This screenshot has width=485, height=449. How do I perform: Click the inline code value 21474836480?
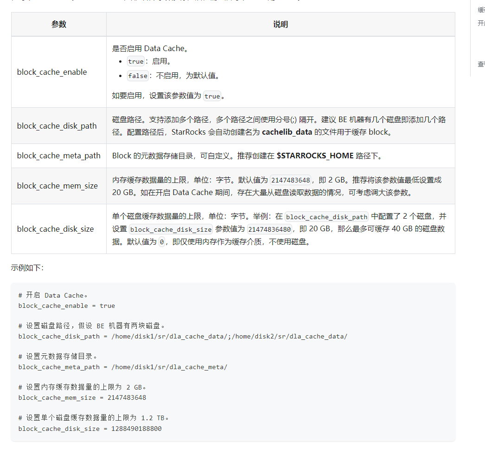click(269, 229)
